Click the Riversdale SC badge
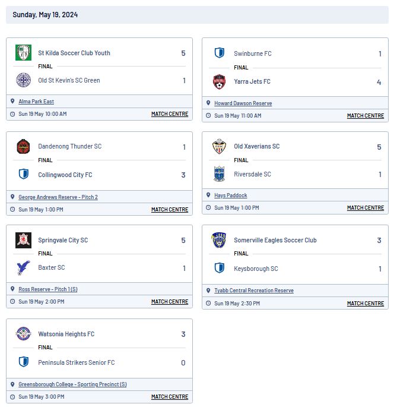Image resolution: width=394 pixels, height=407 pixels. click(x=220, y=173)
